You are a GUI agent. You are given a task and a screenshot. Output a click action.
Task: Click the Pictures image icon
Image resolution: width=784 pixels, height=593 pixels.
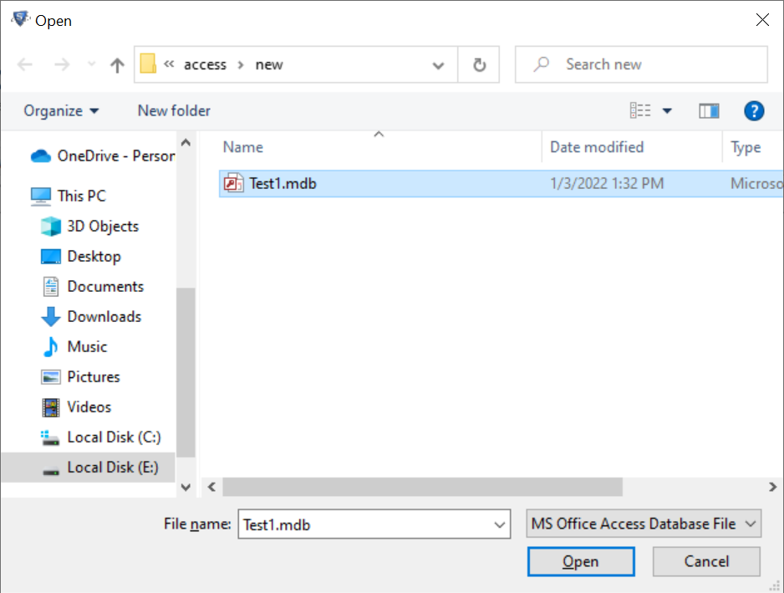50,377
